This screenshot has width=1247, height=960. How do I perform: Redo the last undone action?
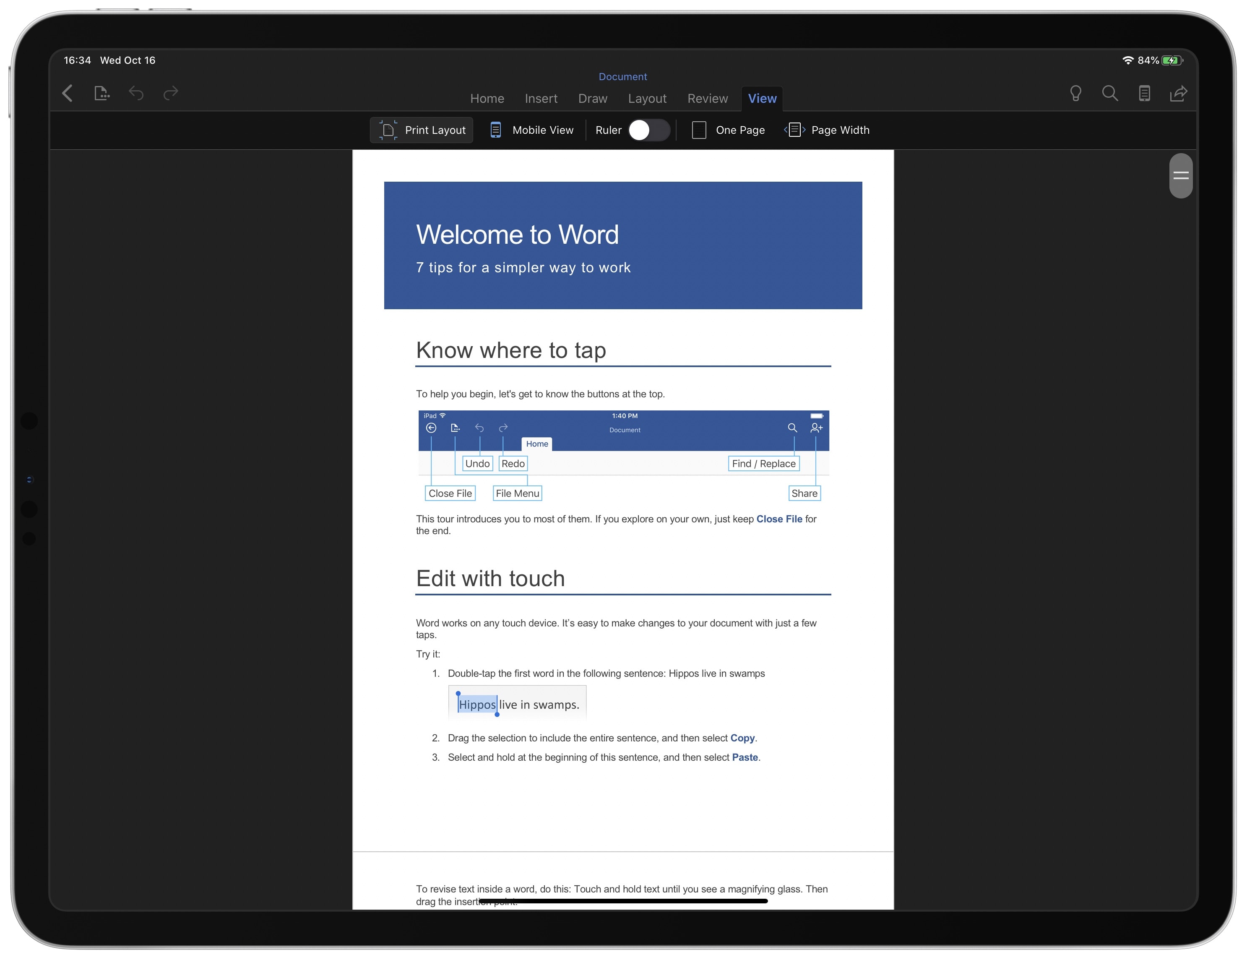click(x=171, y=93)
